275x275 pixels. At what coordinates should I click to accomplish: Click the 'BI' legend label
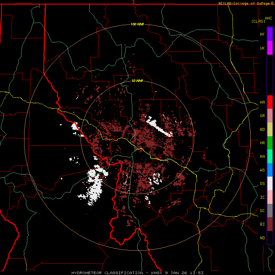pos(262,224)
